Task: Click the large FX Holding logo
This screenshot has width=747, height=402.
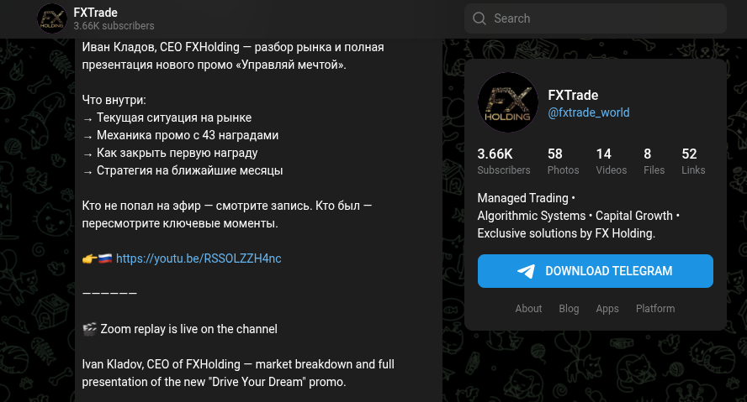Action: (x=507, y=103)
